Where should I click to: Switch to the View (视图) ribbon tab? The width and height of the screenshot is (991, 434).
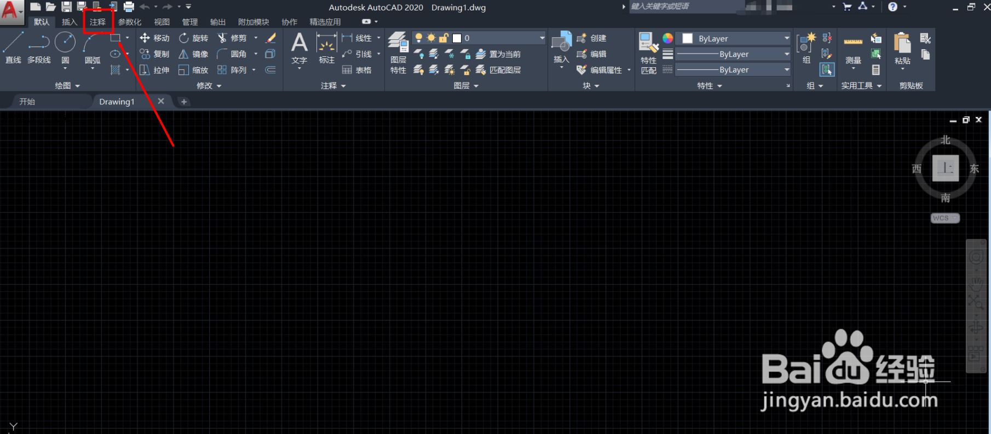tap(162, 22)
